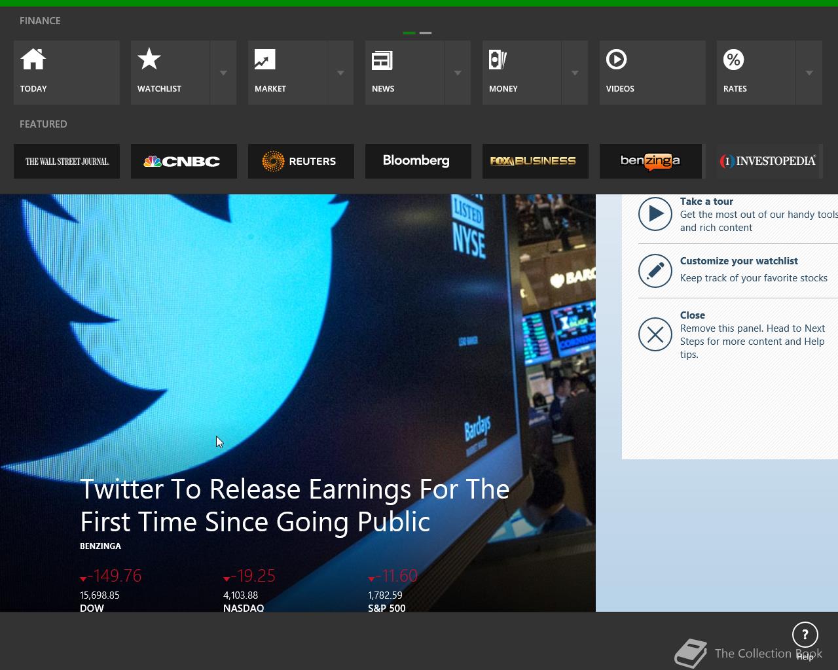View the DOW index quote
Viewport: 838px width, 670px height.
tap(111, 590)
